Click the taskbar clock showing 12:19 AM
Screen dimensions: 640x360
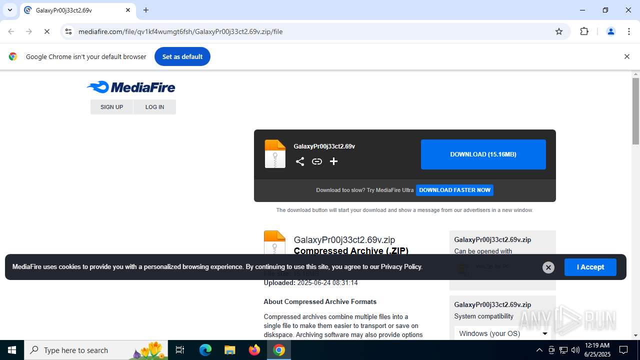coord(597,350)
